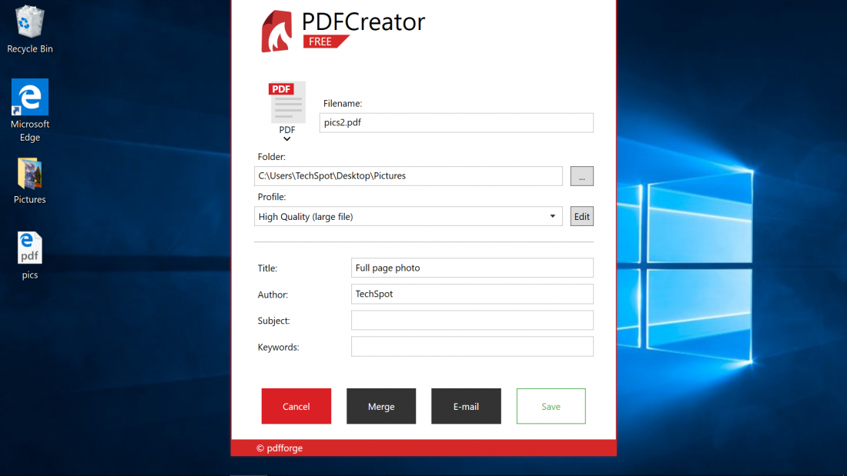Click the 'Keywords:' label

click(x=278, y=347)
